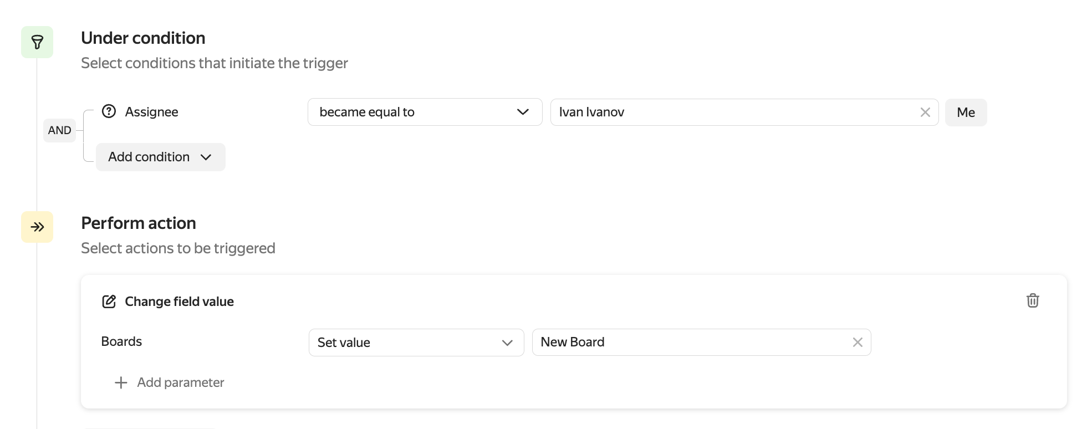Click the Assignee condition label

[151, 112]
